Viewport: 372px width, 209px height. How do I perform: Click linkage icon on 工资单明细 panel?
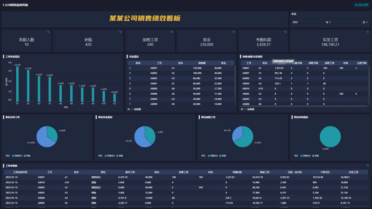coord(367,166)
